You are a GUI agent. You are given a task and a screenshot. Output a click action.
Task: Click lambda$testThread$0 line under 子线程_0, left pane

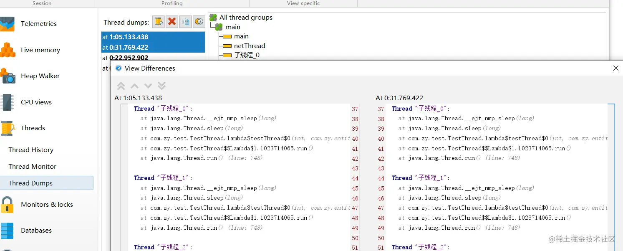coord(245,138)
